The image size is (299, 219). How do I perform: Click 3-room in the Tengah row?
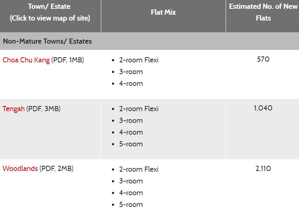pos(131,121)
